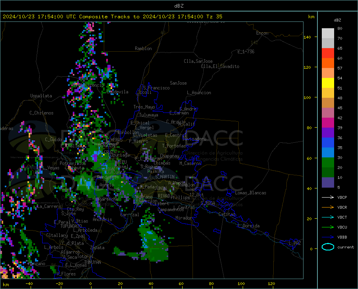
Task: Click the '80' value atop the dBZ color scale
Action: [340, 29]
